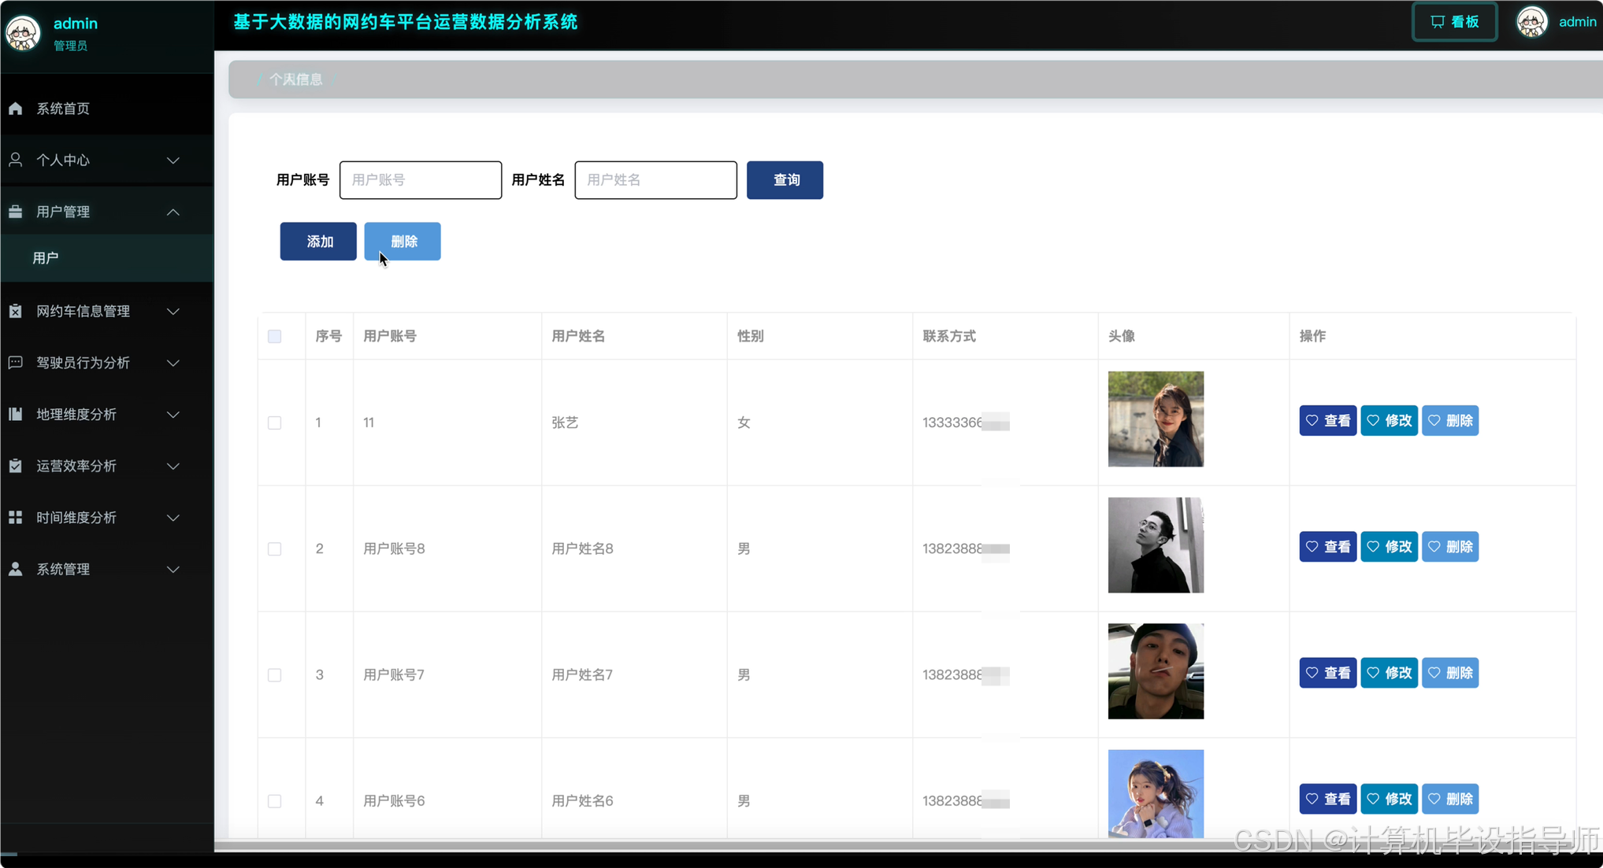This screenshot has width=1603, height=868.
Task: Open the 看板 dashboard button
Action: tap(1454, 22)
